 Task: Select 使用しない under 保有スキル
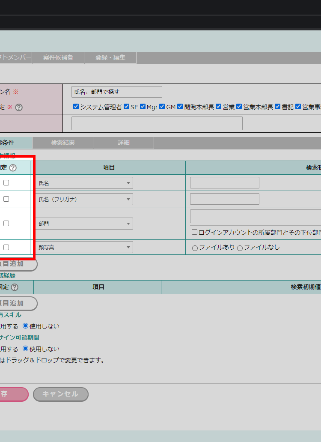25,326
